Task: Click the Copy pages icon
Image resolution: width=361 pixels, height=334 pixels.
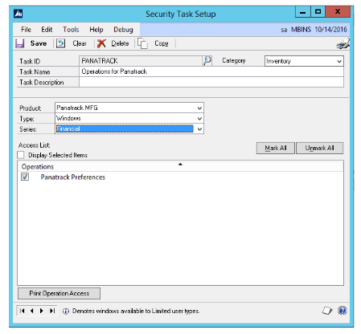Action: (142, 43)
